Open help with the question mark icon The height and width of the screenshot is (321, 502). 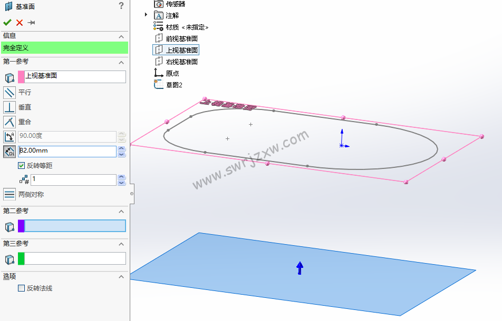coord(121,6)
